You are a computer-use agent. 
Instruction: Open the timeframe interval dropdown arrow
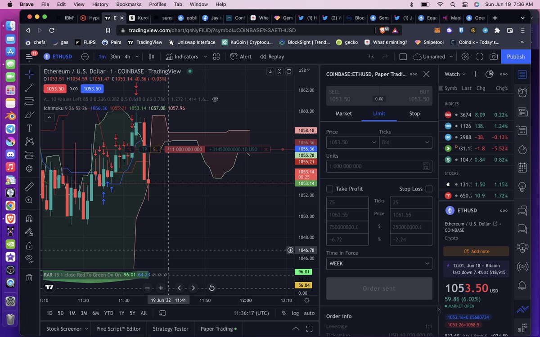(x=137, y=57)
